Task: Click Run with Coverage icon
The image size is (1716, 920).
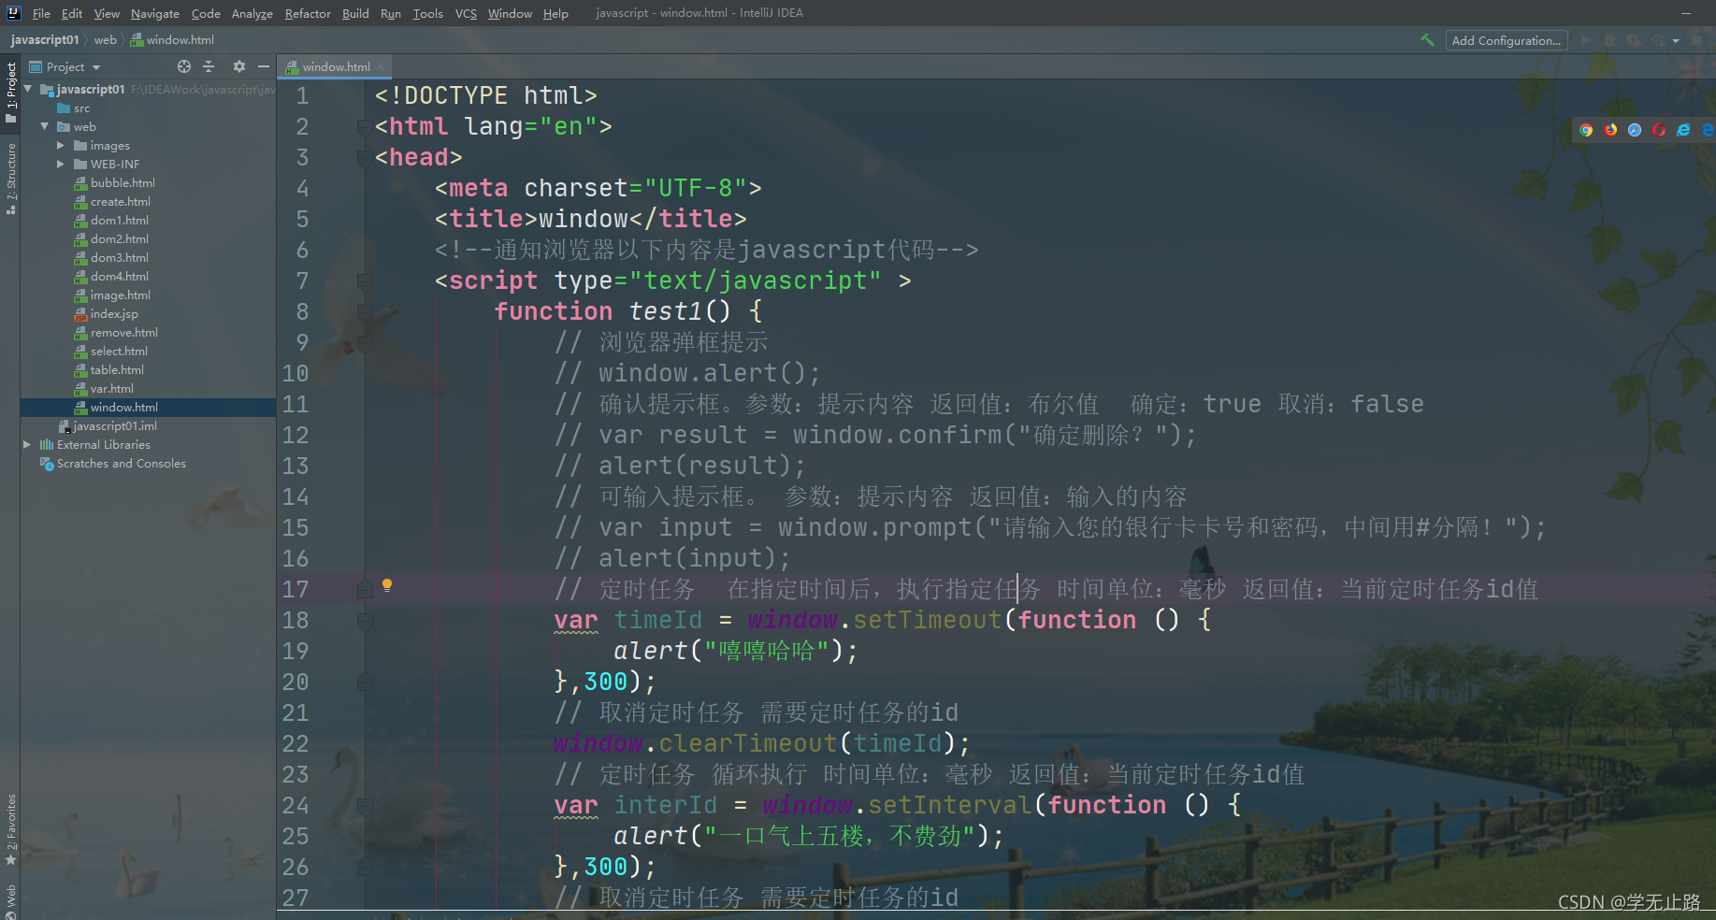Action: coord(1634,40)
